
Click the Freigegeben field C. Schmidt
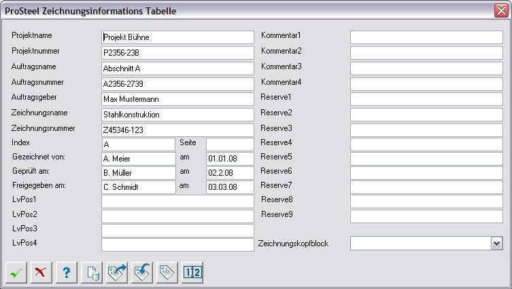coord(139,187)
